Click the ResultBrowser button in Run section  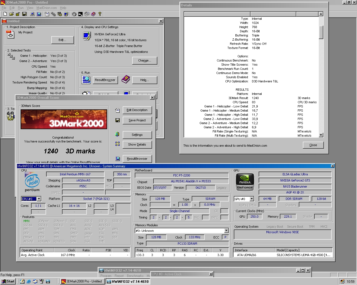pyautogui.click(x=105, y=80)
